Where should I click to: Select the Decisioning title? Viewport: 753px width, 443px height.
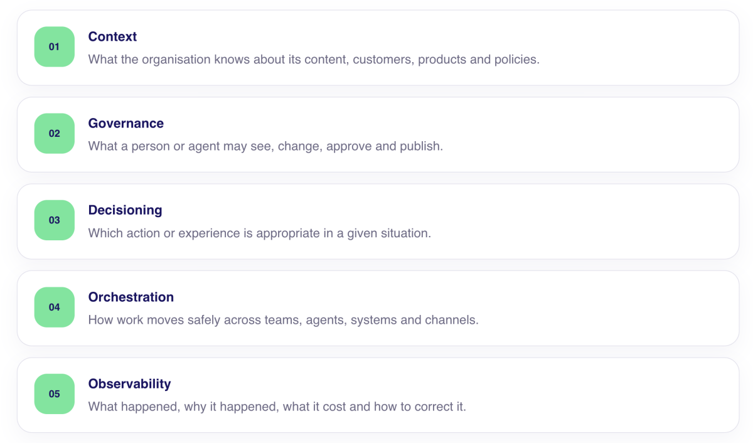point(125,210)
